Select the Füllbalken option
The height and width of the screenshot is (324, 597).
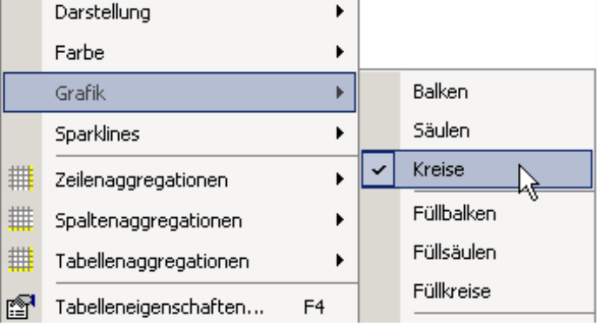(477, 213)
